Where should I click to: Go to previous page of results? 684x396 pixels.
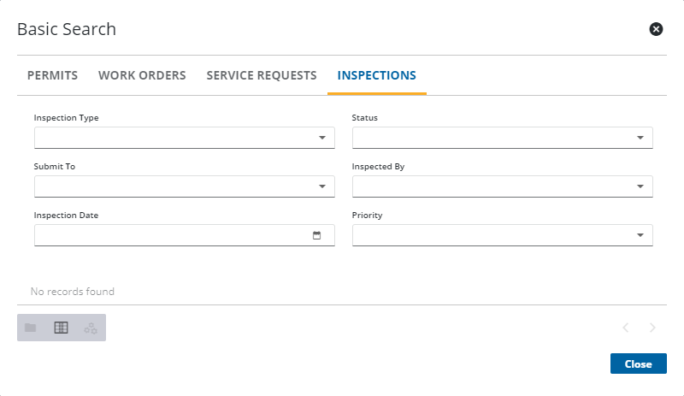pyautogui.click(x=626, y=328)
